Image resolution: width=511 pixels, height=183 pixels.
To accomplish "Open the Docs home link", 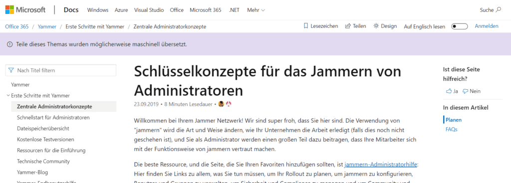I will click(71, 10).
